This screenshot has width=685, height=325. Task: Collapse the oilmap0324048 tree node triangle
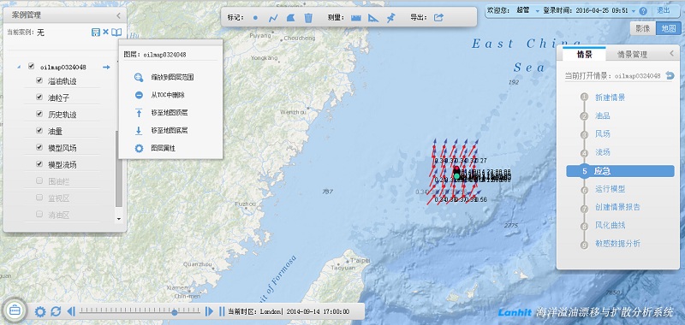coord(19,68)
